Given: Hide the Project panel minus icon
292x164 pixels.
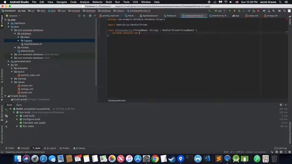Looking at the screenshot, I should tap(95, 16).
